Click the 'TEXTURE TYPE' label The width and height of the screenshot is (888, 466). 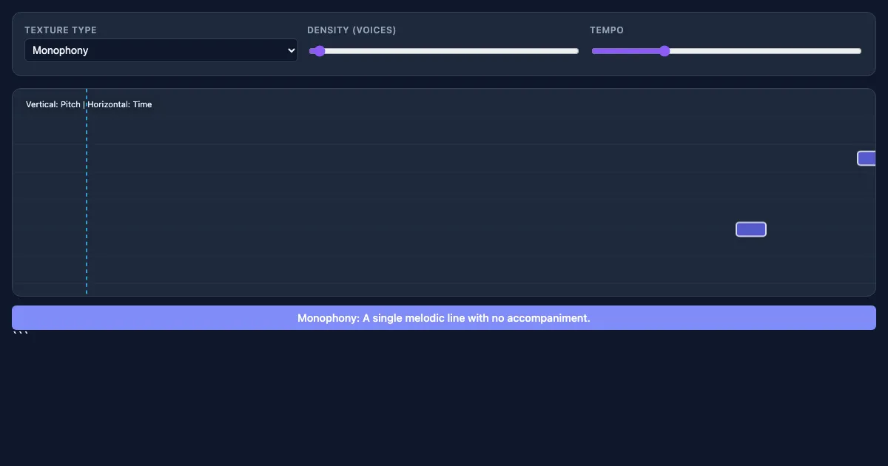tap(61, 30)
